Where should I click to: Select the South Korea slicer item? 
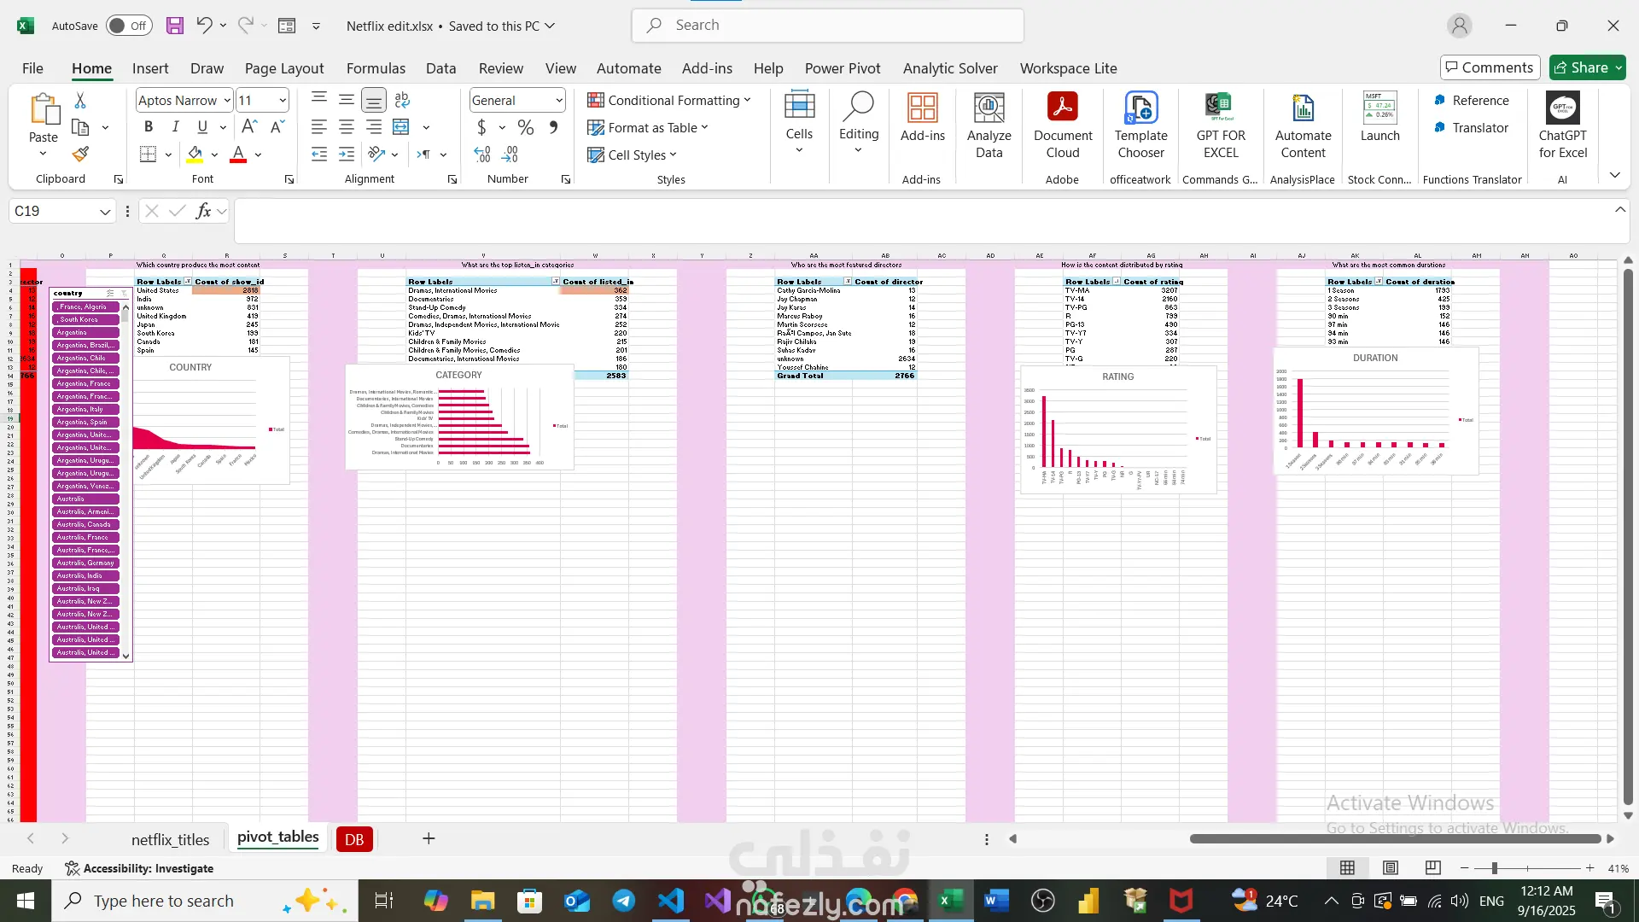[x=86, y=319]
